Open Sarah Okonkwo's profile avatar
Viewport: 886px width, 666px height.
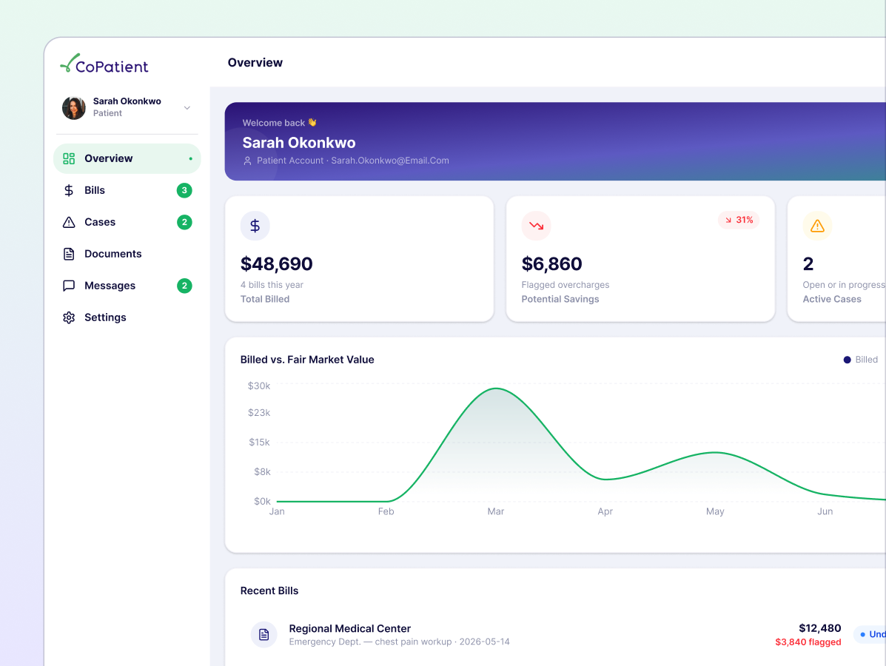(73, 107)
